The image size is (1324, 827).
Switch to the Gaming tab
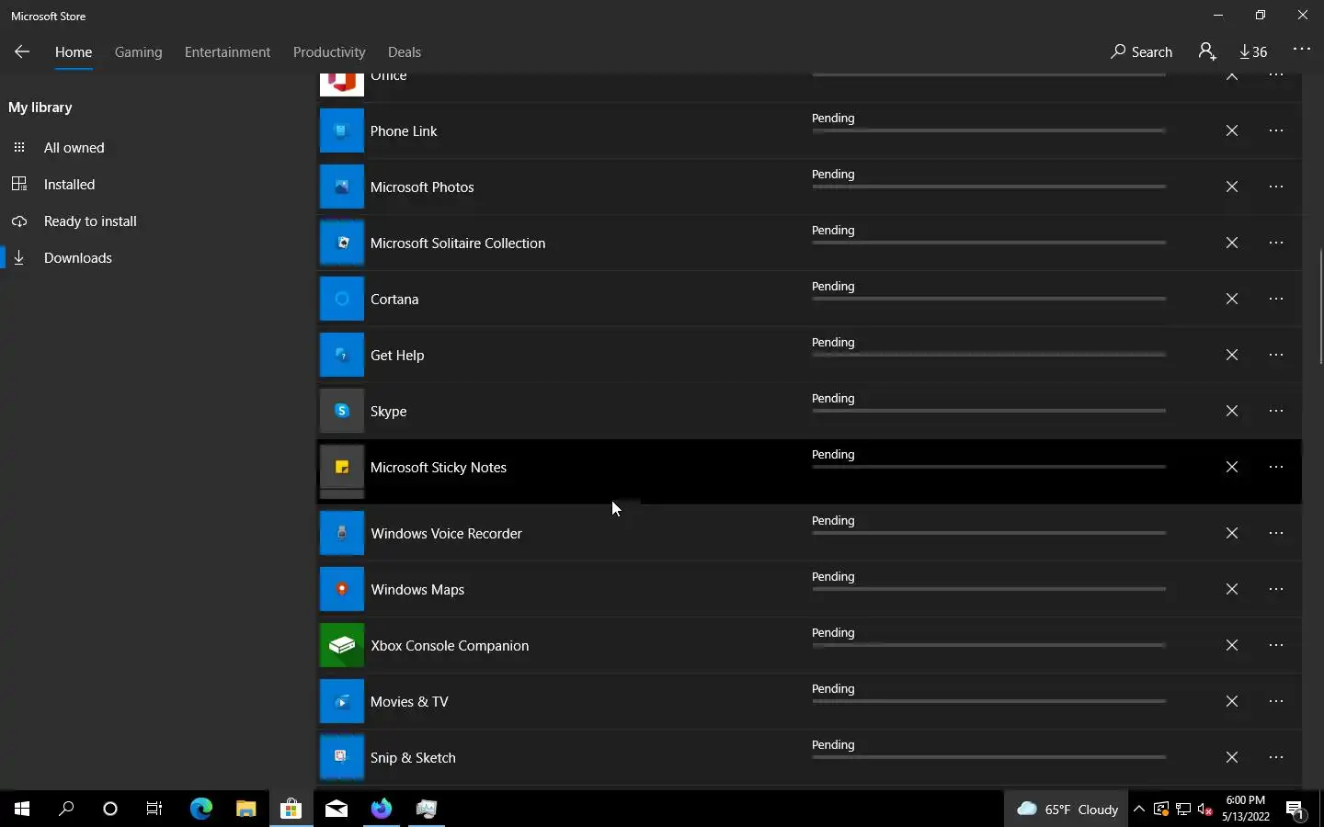139,52
